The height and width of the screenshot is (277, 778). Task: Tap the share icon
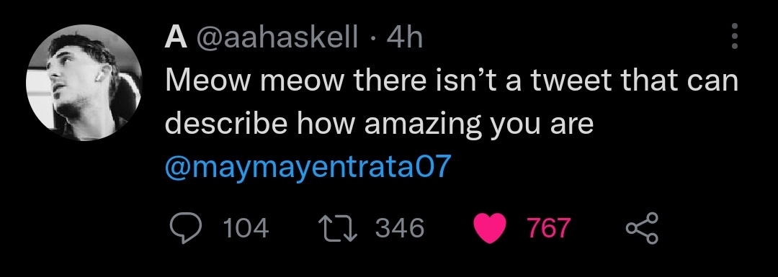642,229
